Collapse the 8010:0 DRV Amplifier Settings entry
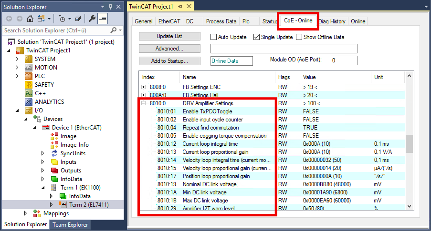 144,103
